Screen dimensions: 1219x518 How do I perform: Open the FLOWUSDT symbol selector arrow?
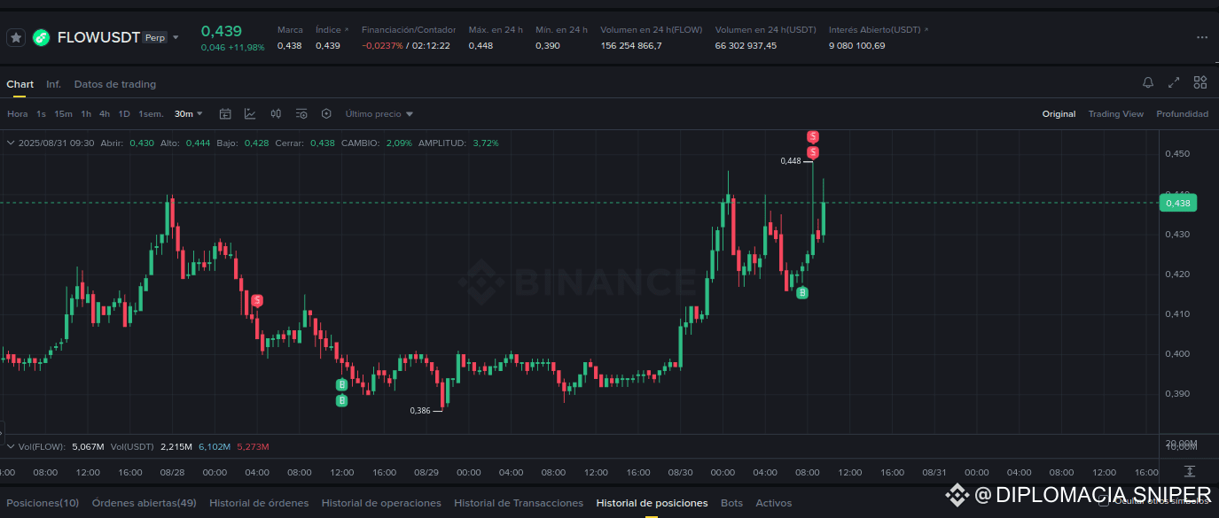coord(176,37)
